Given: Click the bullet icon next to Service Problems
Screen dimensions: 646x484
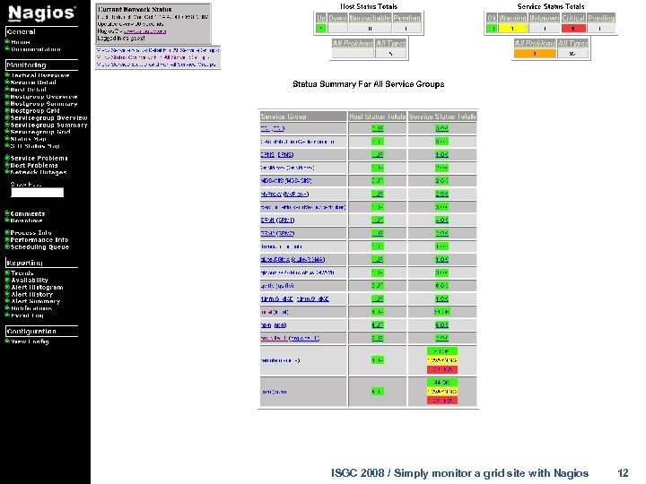Looking at the screenshot, I should coord(7,158).
